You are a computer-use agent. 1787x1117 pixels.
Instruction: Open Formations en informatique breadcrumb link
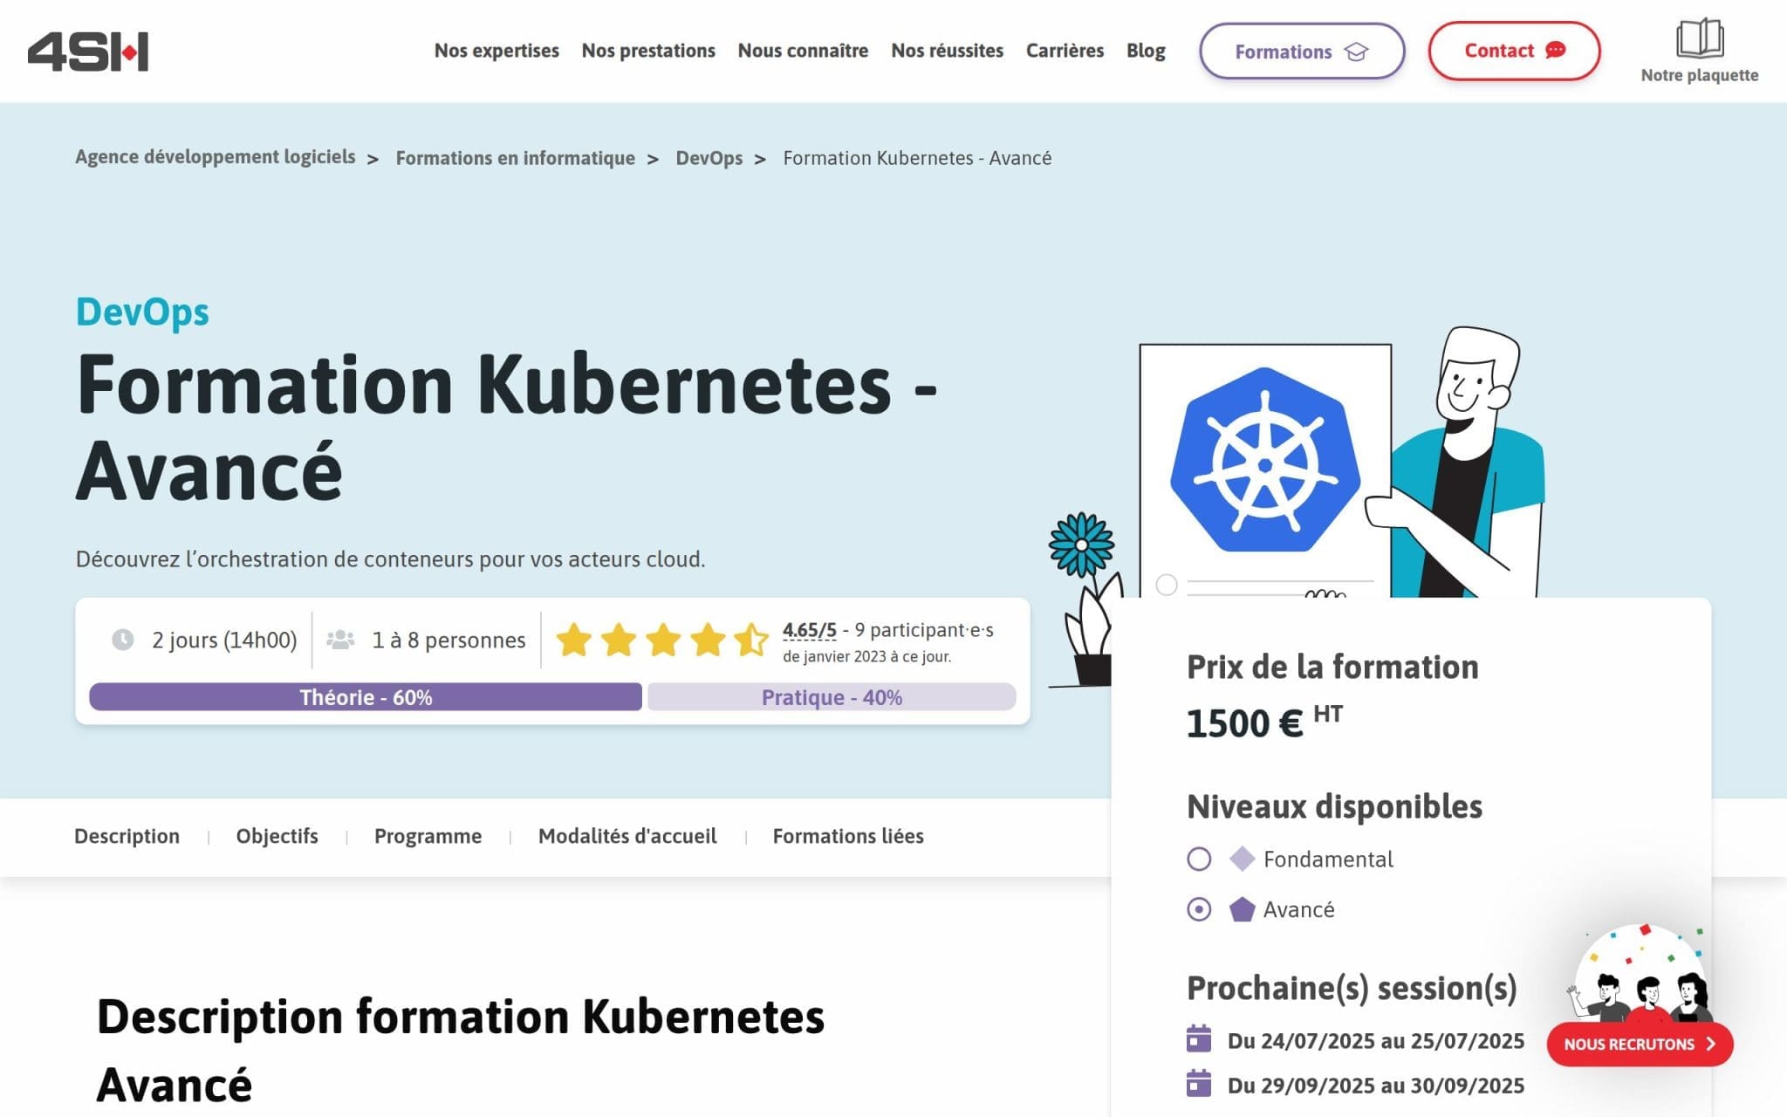point(515,158)
